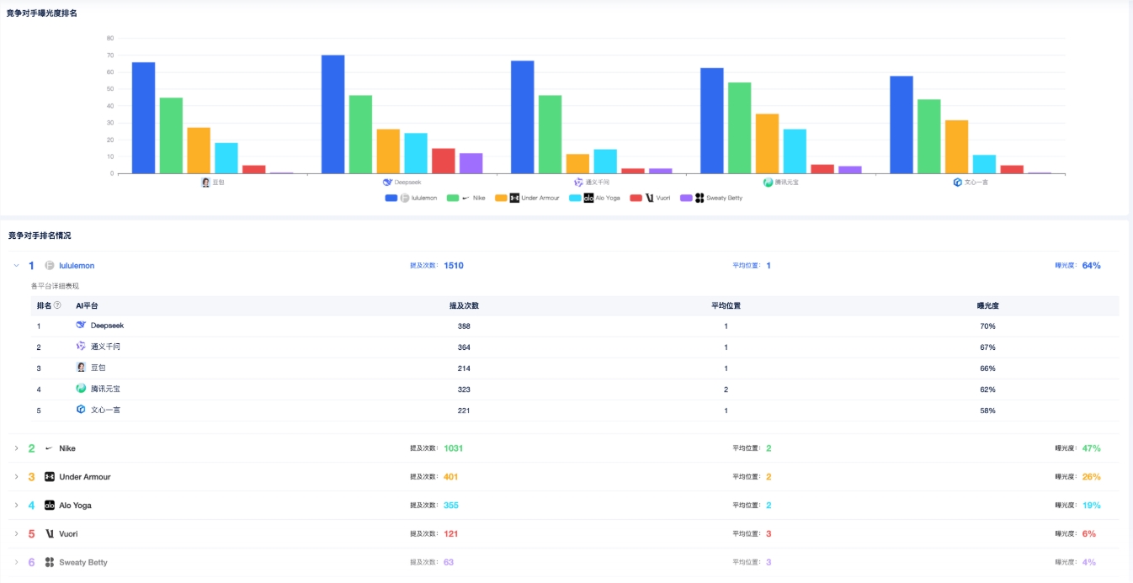Expand the Vuori row details
Image resolution: width=1133 pixels, height=583 pixels.
(15, 533)
